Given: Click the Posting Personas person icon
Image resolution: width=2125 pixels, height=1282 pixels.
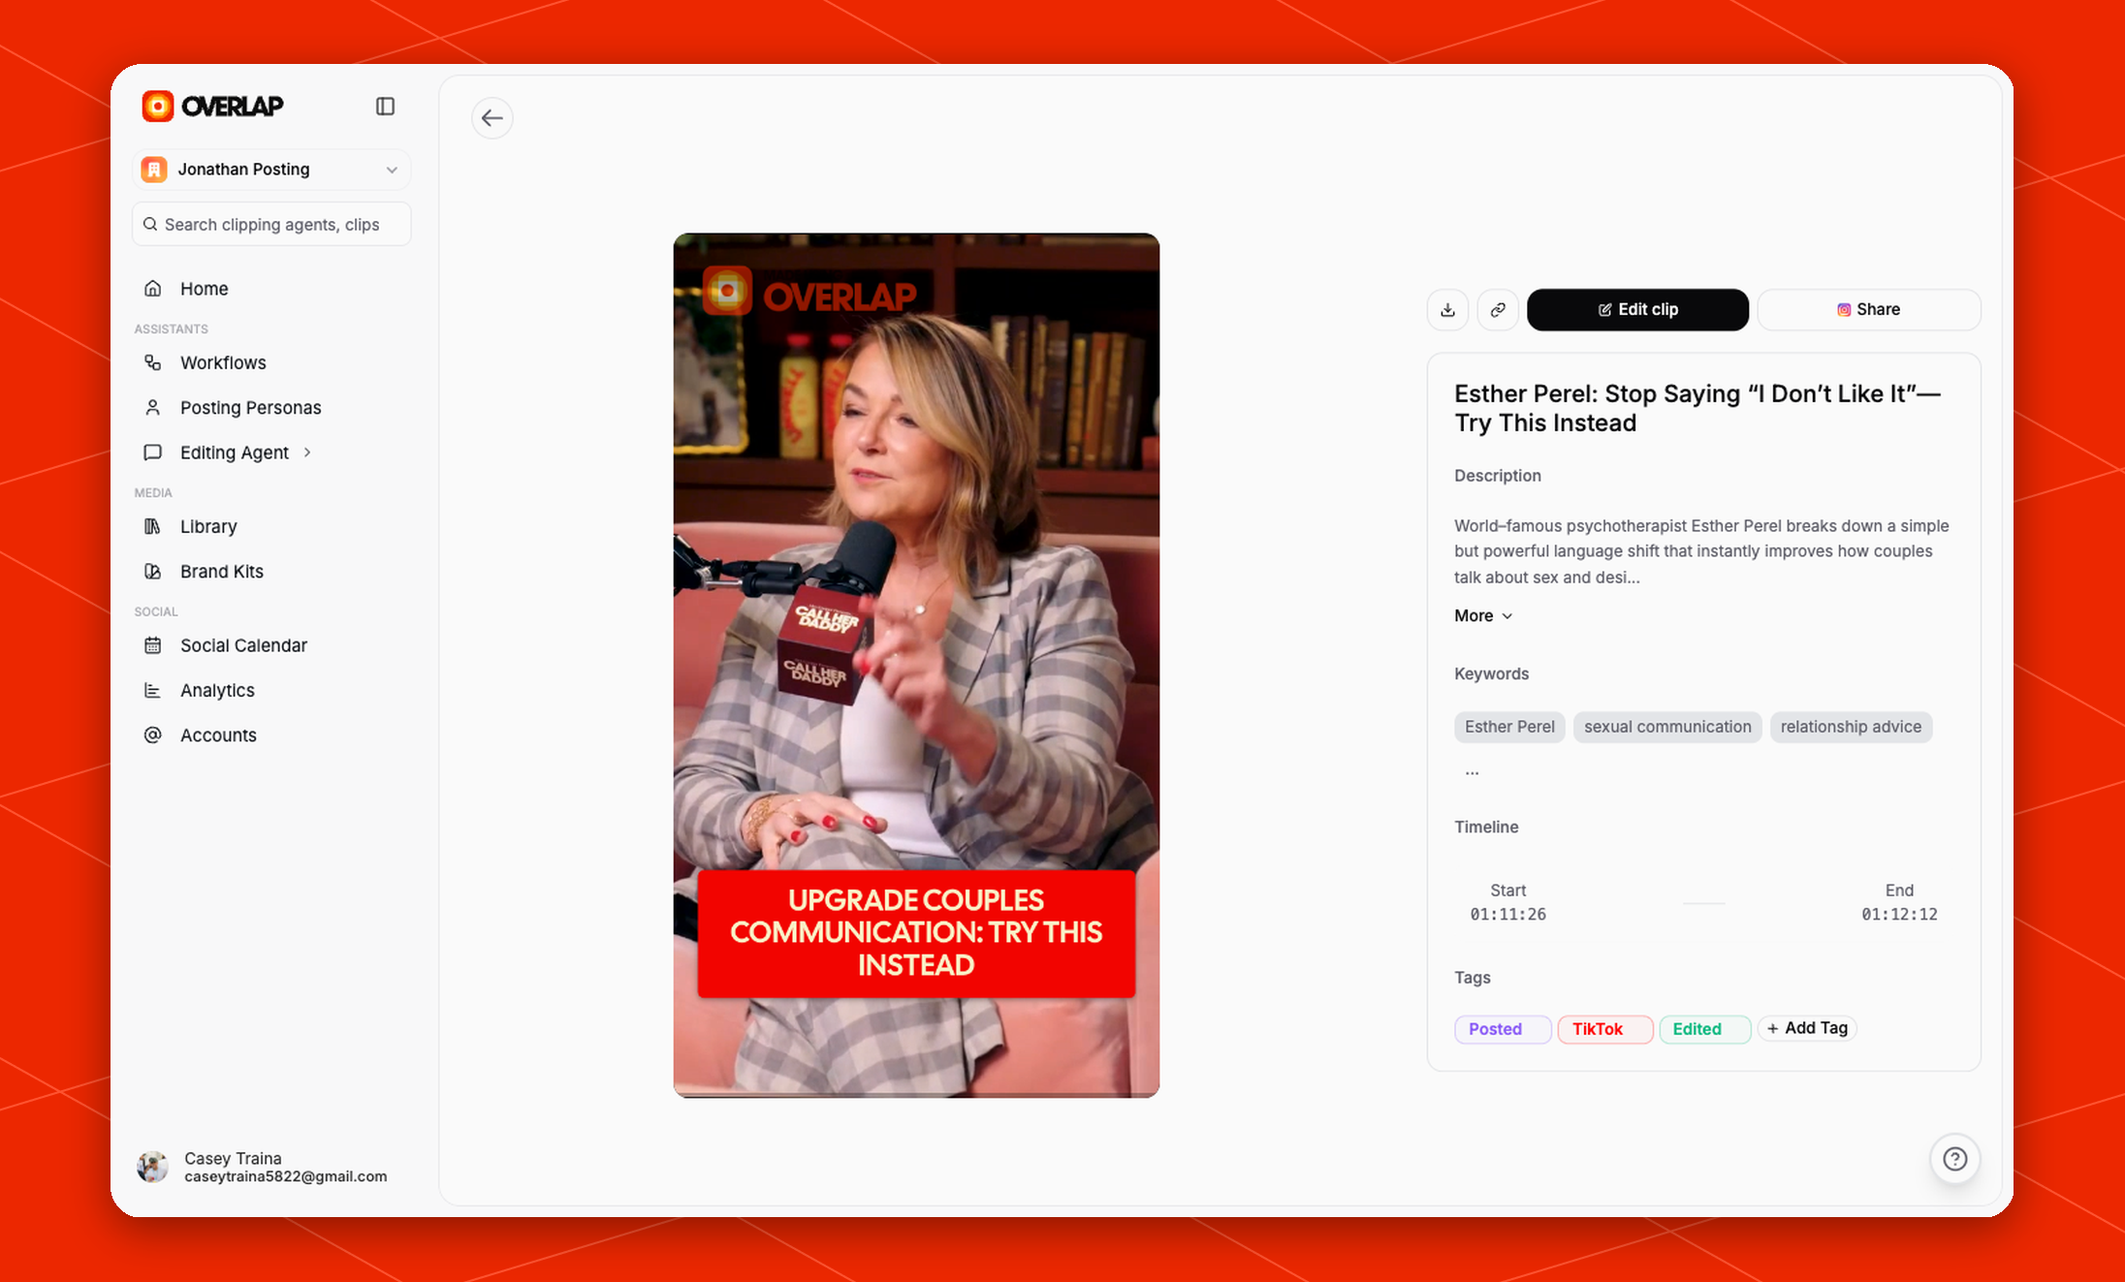Looking at the screenshot, I should pos(153,408).
